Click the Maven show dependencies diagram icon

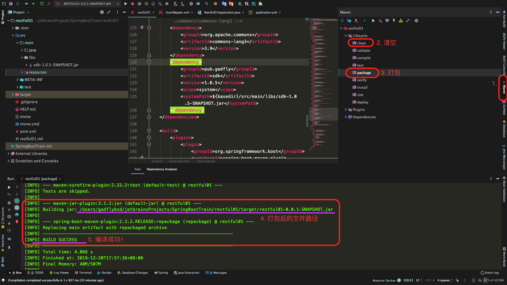point(401,21)
